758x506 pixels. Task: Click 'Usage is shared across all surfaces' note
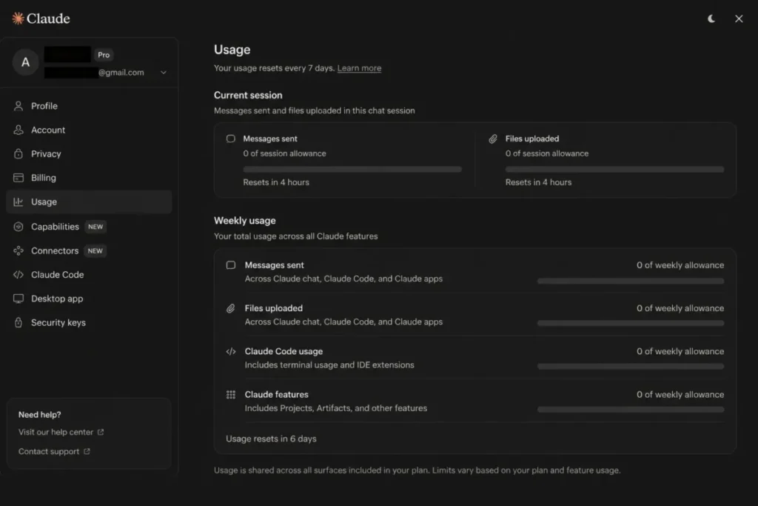point(417,470)
